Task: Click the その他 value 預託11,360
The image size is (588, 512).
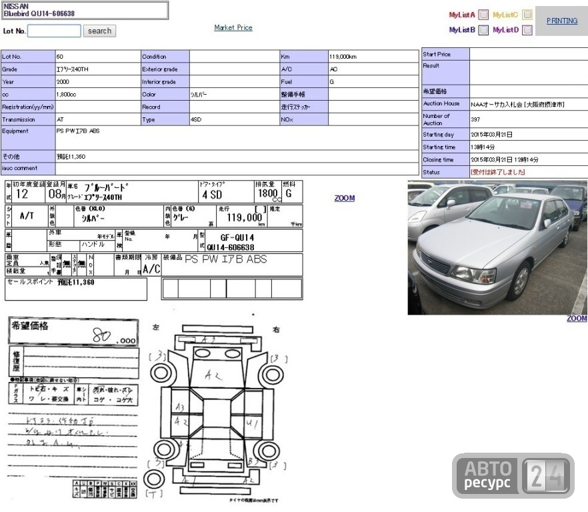Action: 71,157
